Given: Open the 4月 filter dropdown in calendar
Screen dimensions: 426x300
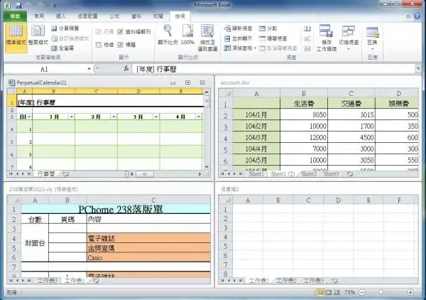Looking at the screenshot, I should tap(199, 117).
